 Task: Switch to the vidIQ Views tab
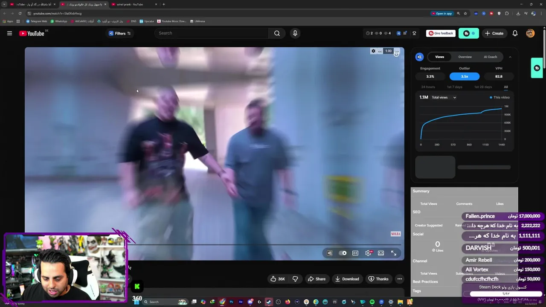coord(439,57)
